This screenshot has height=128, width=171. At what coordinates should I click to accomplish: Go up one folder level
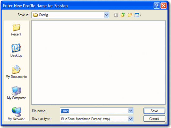(x=123, y=15)
